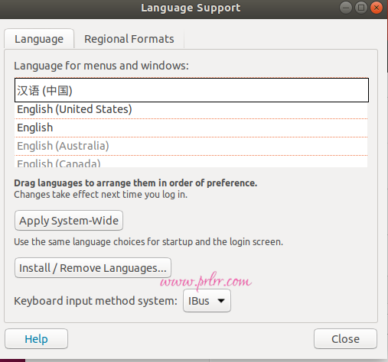Select the 汉语 (中国) language entry
Viewport: 388px width, 362px height.
click(191, 90)
